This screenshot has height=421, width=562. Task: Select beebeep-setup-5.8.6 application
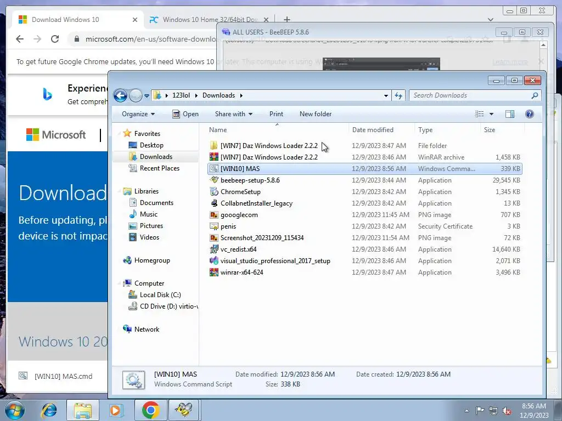point(365,180)
